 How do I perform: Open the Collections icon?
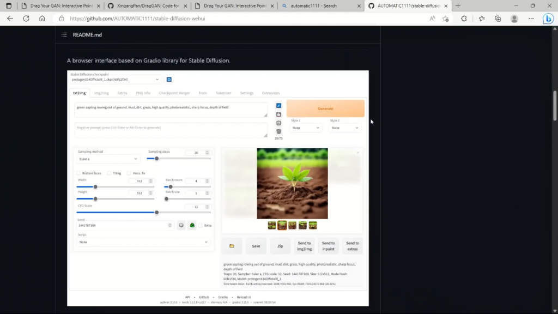tap(498, 19)
